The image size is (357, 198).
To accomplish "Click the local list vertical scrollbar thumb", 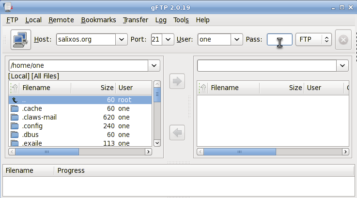I will [157, 95].
